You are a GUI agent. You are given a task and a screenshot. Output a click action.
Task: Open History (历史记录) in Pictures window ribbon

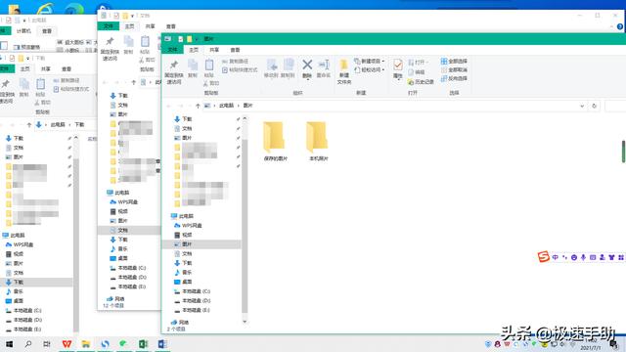pos(421,82)
